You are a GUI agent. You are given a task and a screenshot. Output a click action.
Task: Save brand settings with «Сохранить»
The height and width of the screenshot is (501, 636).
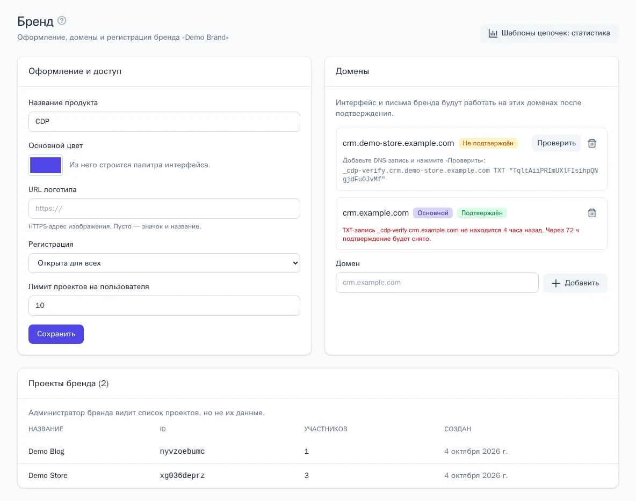(x=56, y=334)
